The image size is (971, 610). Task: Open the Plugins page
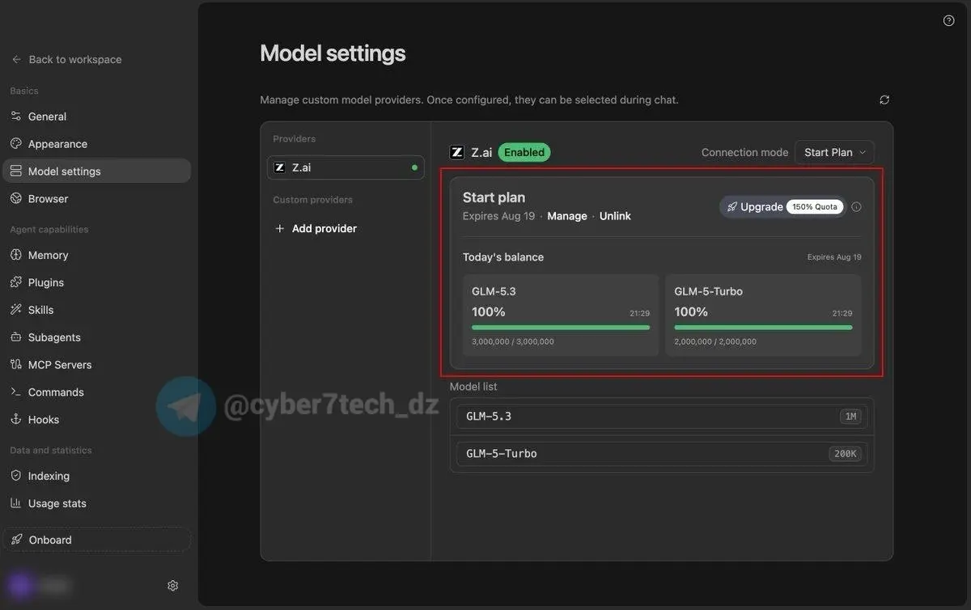pos(97,282)
